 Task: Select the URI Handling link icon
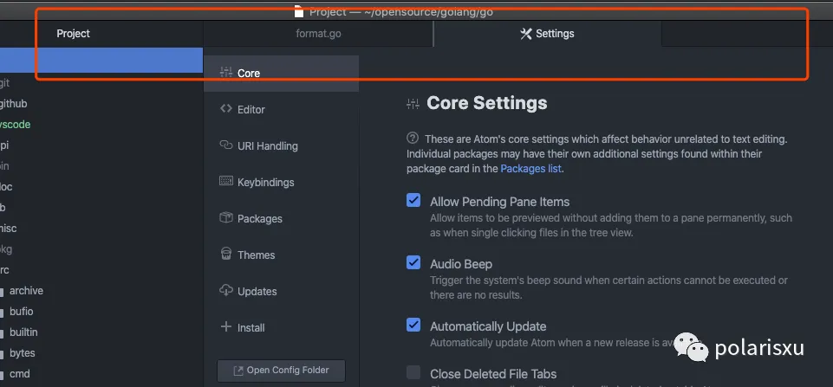226,145
